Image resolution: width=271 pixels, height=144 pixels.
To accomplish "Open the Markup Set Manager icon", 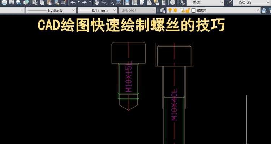I will (x=156, y=2).
